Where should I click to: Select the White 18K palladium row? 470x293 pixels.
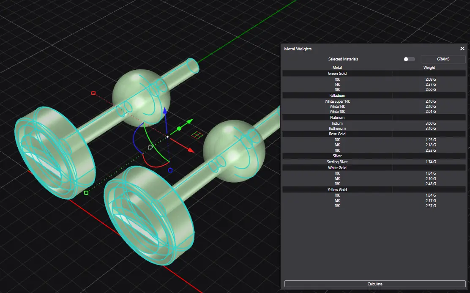click(374, 112)
